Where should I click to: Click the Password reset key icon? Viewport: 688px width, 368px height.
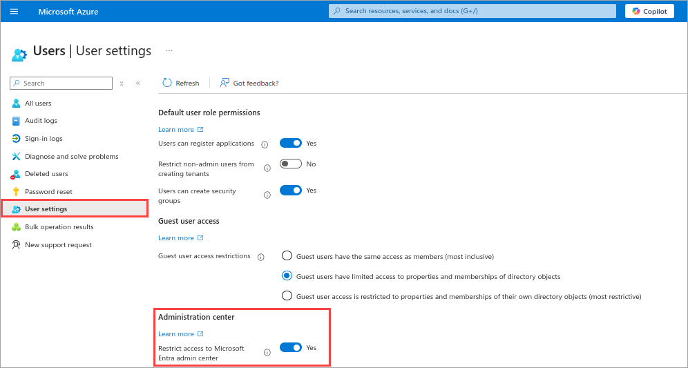coord(17,192)
